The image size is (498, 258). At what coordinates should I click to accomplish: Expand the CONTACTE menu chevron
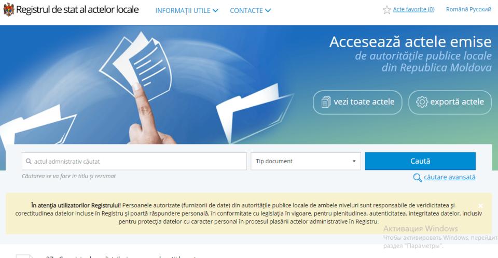click(268, 10)
